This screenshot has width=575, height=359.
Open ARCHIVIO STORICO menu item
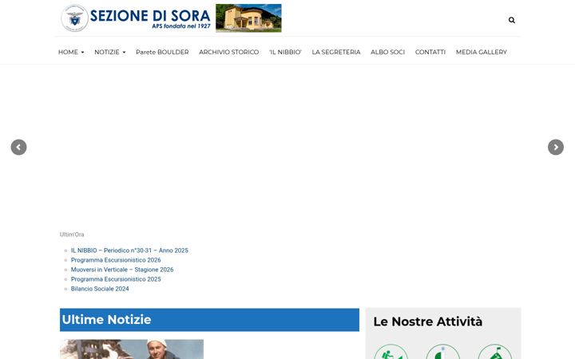[x=229, y=52]
